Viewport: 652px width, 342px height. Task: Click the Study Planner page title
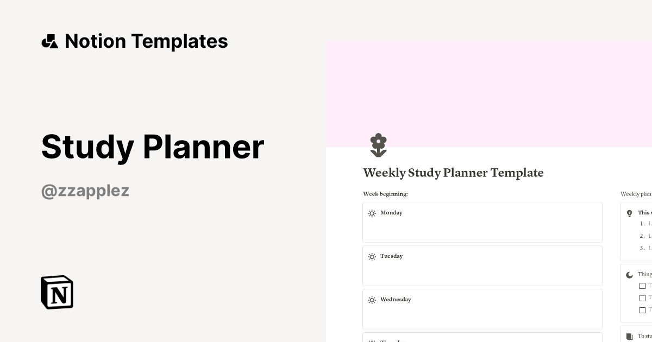tap(153, 147)
